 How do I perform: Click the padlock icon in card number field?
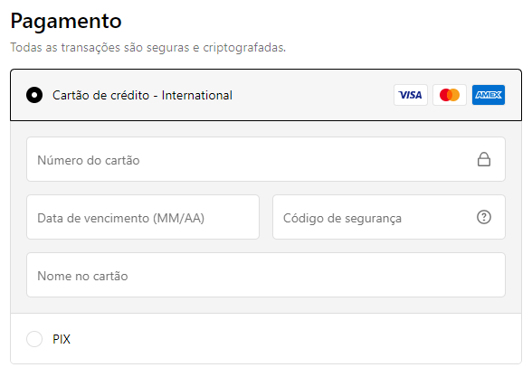click(484, 159)
